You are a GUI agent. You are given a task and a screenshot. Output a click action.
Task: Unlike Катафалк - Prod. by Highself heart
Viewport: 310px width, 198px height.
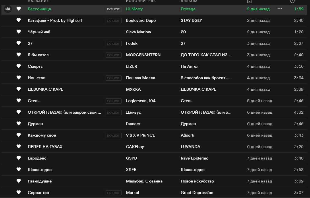pyautogui.click(x=19, y=20)
